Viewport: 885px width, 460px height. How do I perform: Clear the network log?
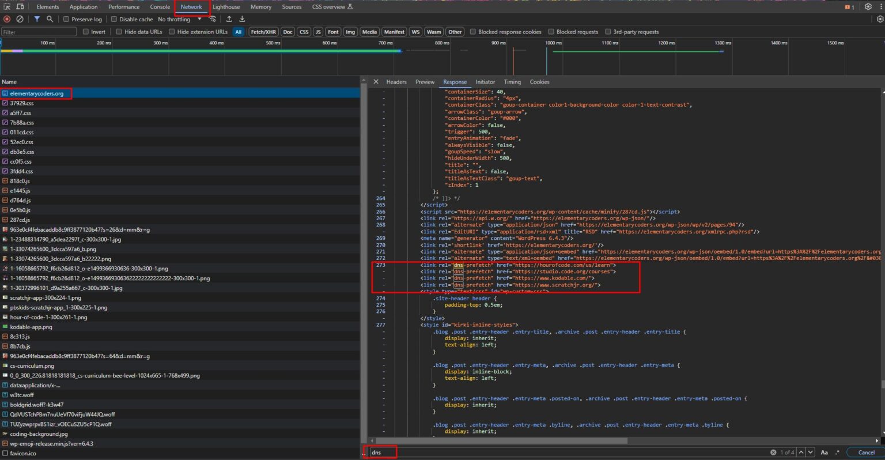[20, 19]
